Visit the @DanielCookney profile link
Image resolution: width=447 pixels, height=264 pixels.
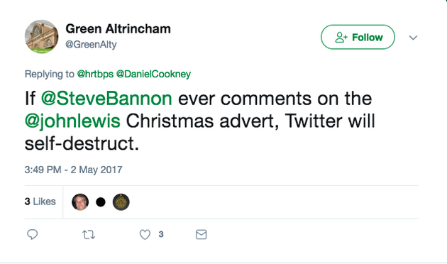point(153,74)
